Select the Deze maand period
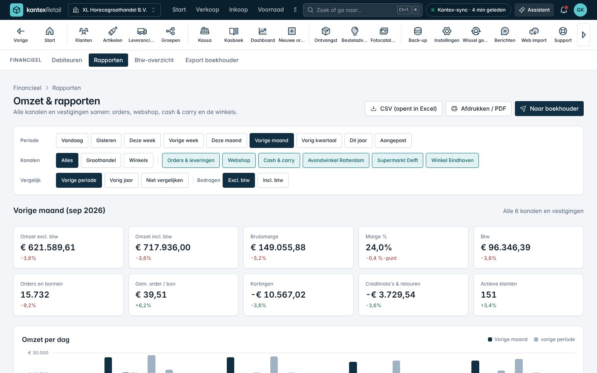 pos(226,140)
